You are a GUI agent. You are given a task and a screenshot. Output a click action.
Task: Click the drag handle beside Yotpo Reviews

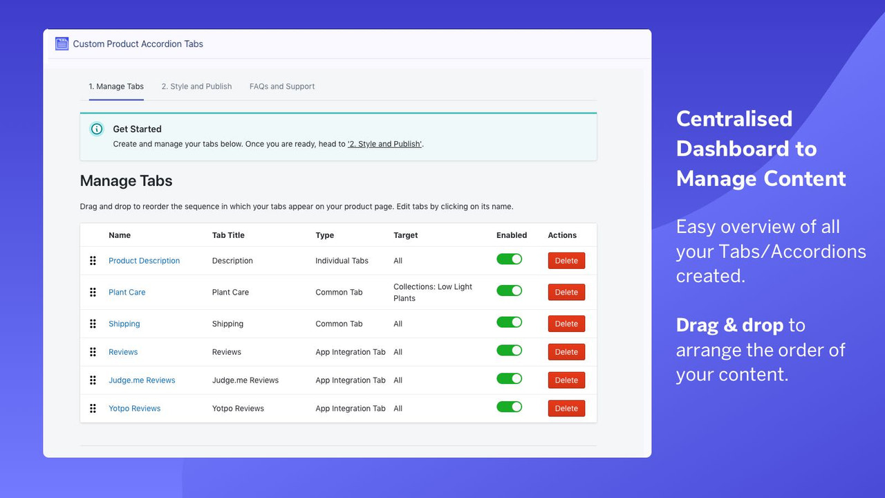93,408
